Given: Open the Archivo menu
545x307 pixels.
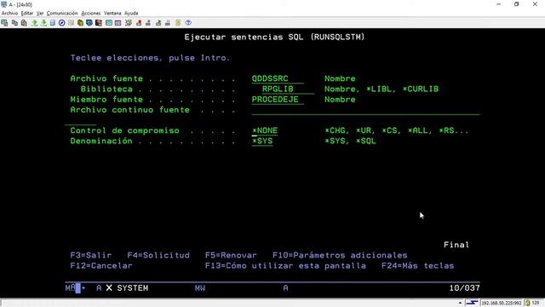Looking at the screenshot, I should [9, 14].
